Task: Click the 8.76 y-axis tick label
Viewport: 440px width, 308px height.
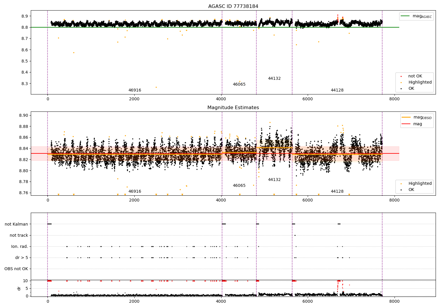Action: click(23, 193)
